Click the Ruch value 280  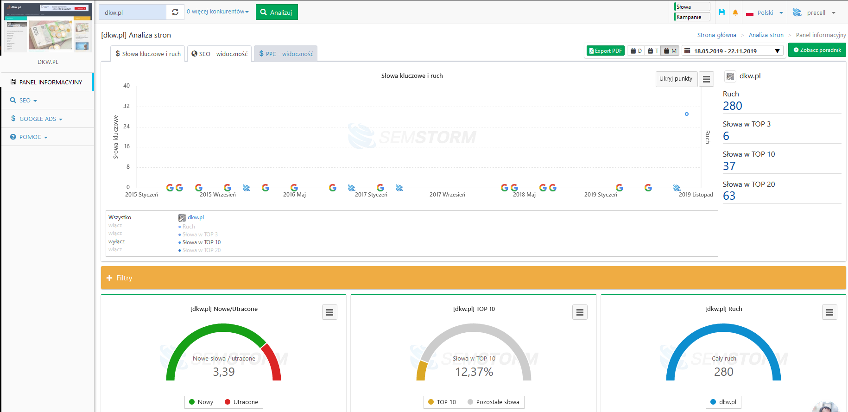(732, 106)
